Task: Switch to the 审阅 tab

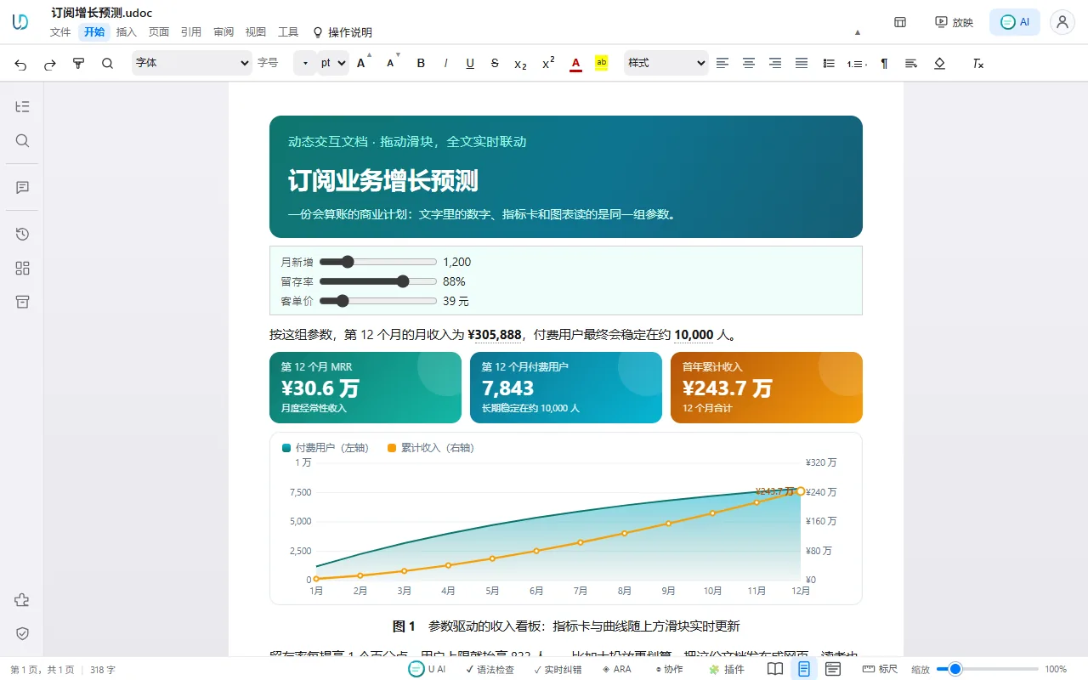Action: click(x=224, y=32)
